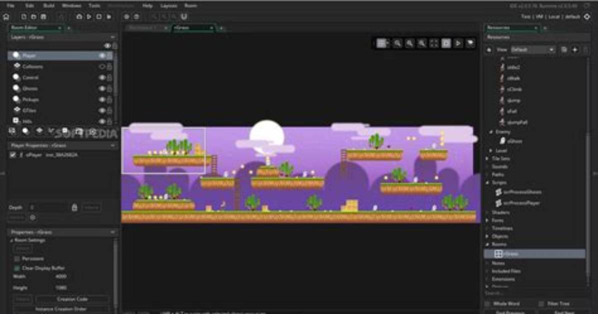Click the New Project icon in the toolbar

[24, 17]
